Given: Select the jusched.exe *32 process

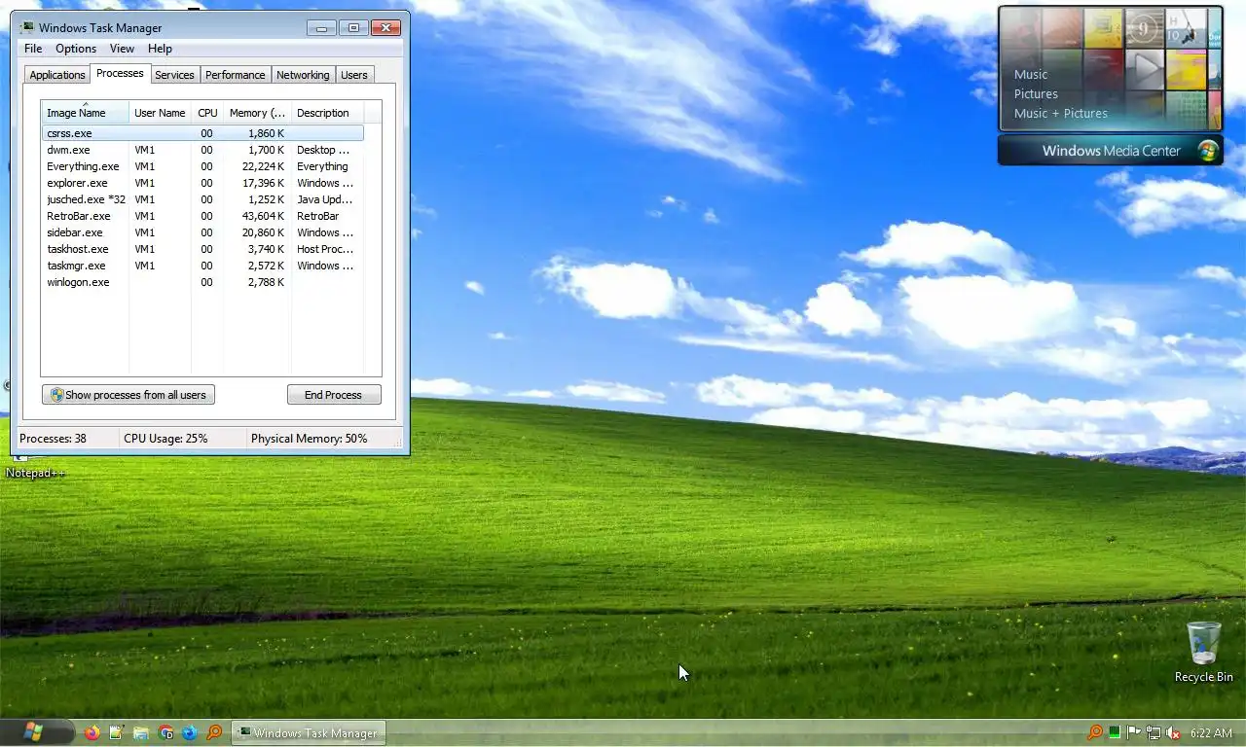Looking at the screenshot, I should pyautogui.click(x=202, y=199).
